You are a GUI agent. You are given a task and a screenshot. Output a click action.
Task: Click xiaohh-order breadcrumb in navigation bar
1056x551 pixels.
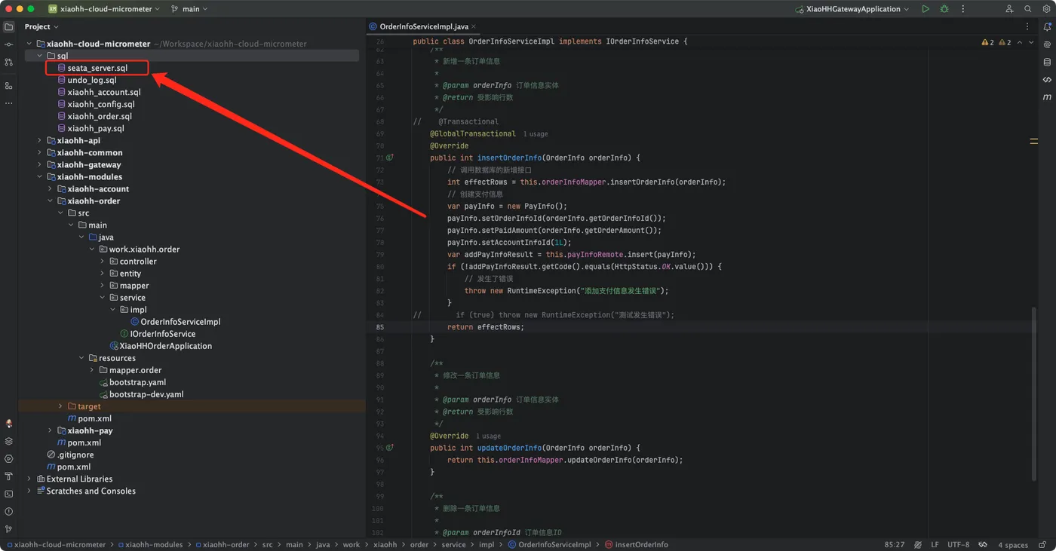[221, 545]
